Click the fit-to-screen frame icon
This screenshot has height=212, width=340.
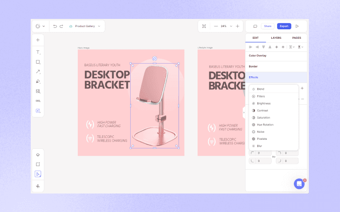[204, 26]
